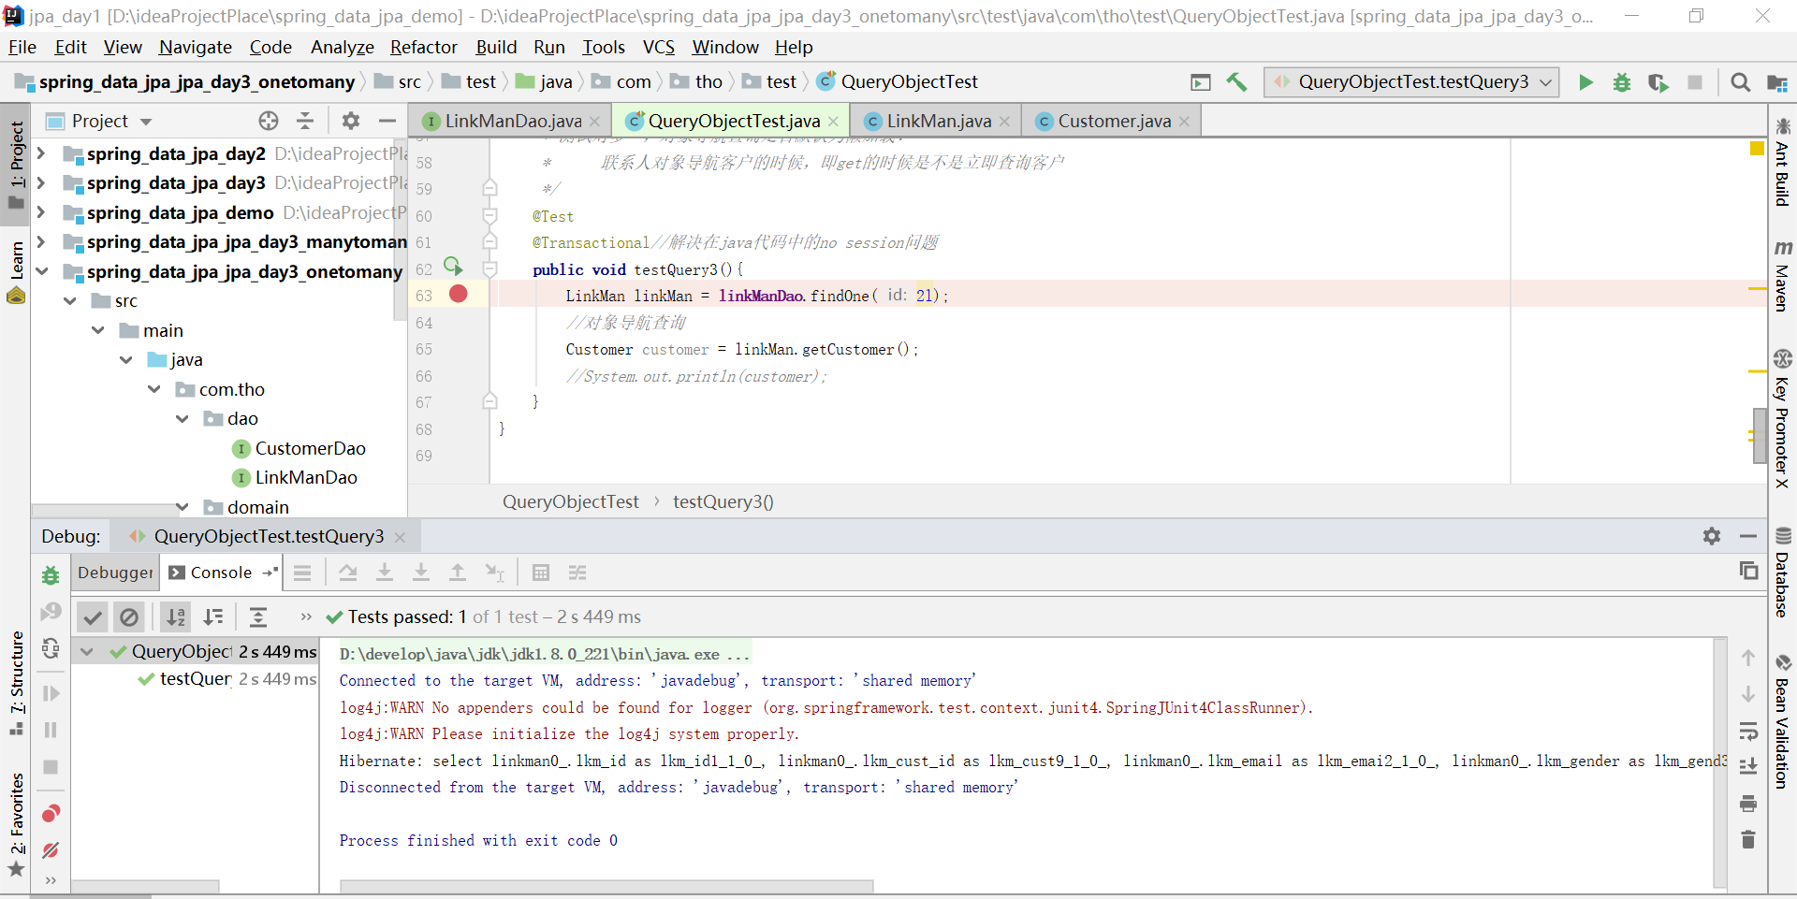The width and height of the screenshot is (1797, 899).
Task: Open the Maven tool window
Action: coord(1782,275)
